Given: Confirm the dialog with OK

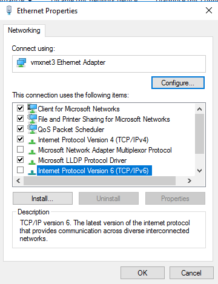Looking at the screenshot, I should coord(142,273).
